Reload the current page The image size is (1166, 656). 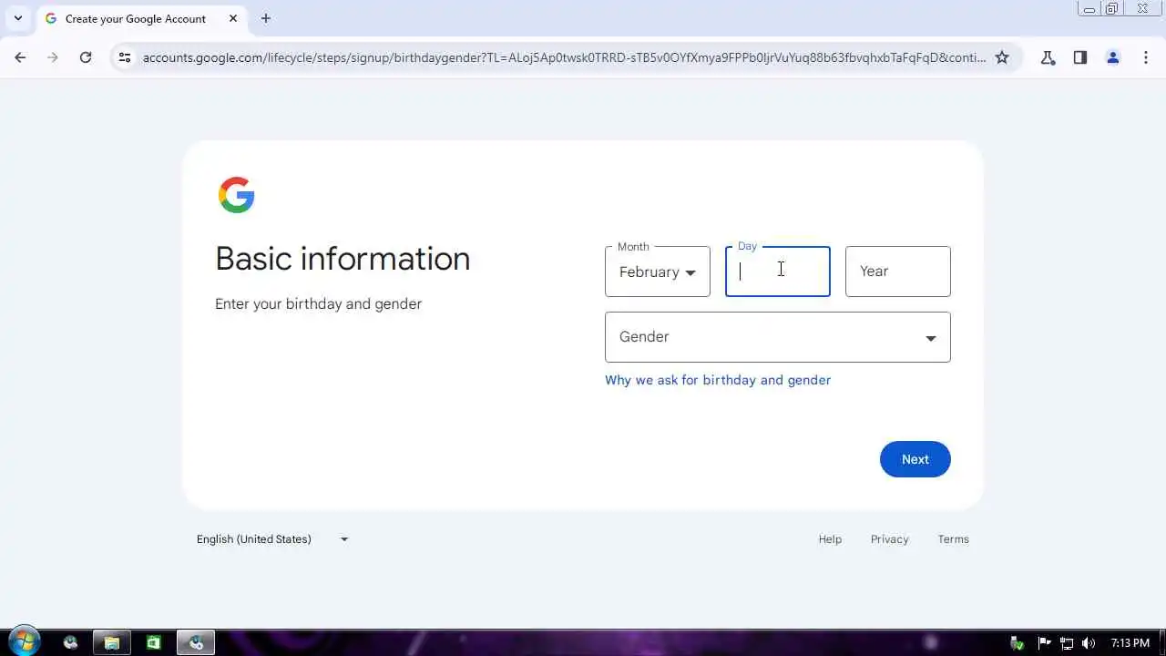pyautogui.click(x=86, y=57)
